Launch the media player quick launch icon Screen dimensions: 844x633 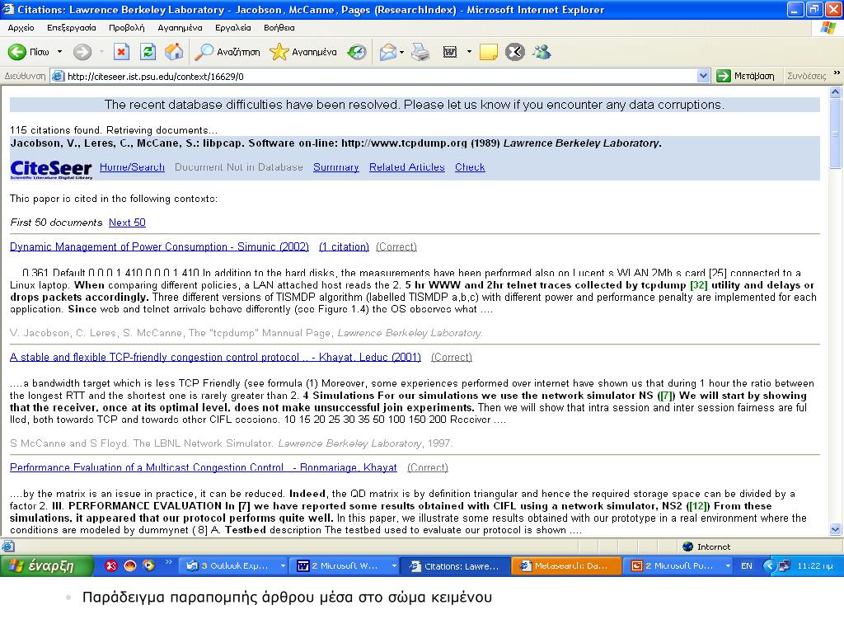tap(148, 565)
